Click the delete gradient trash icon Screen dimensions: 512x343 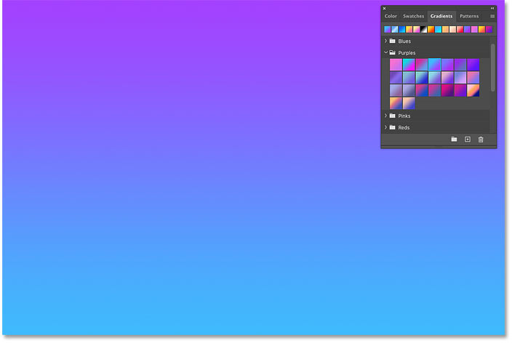(481, 140)
